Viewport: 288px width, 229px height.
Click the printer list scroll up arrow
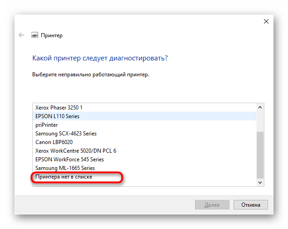point(260,108)
